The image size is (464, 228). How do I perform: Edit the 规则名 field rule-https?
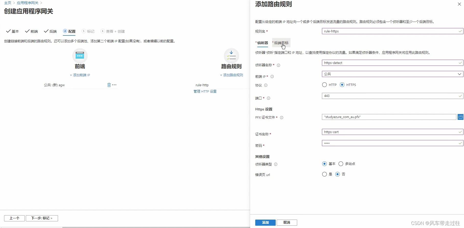(x=392, y=31)
